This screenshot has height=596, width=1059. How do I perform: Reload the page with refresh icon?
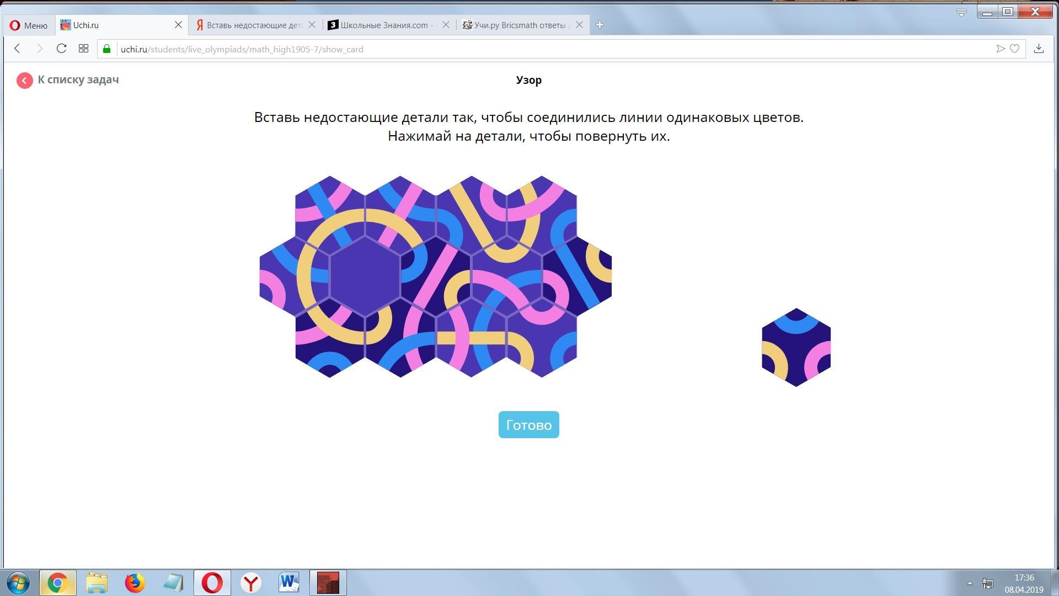(61, 49)
